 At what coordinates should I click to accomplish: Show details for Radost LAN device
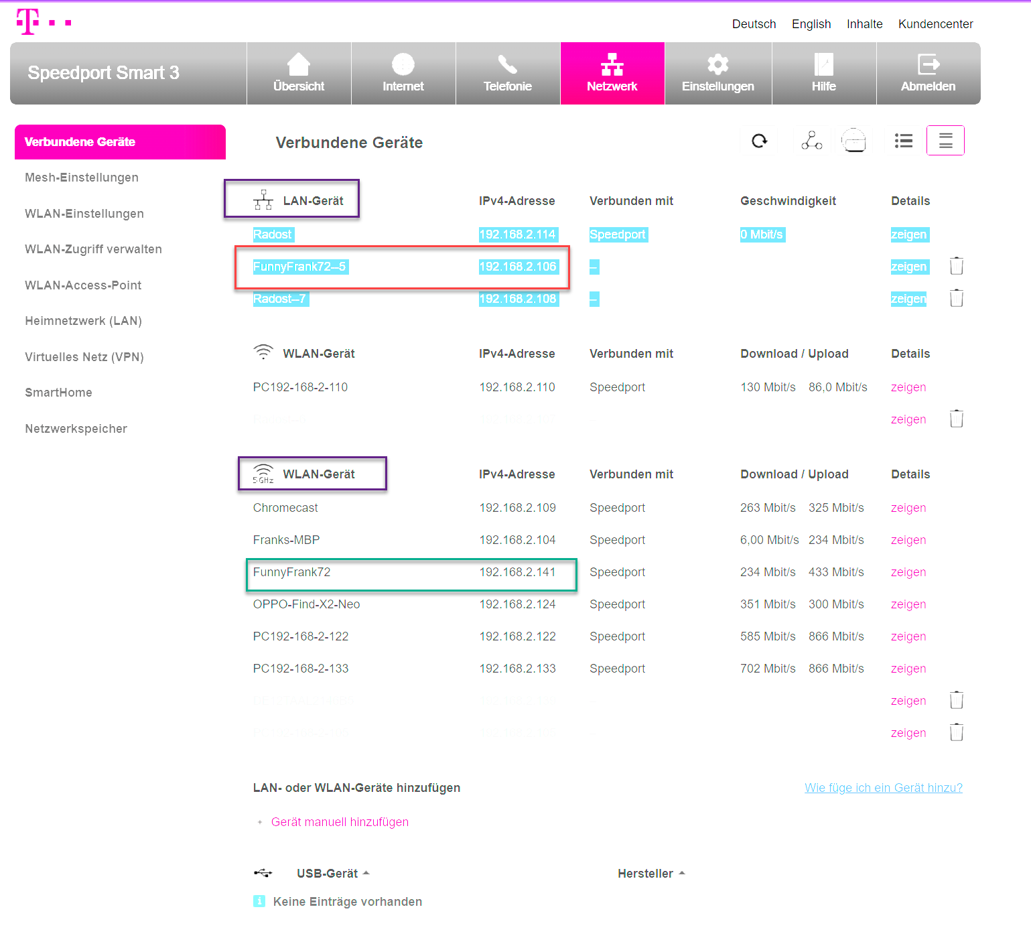tap(908, 234)
